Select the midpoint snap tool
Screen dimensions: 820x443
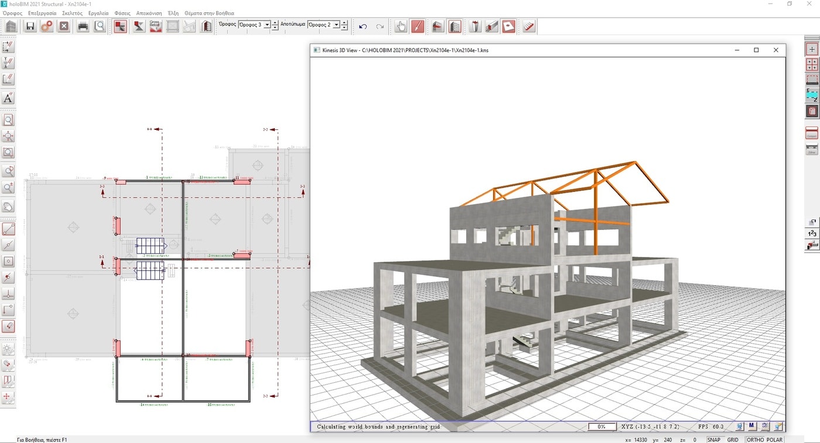[8, 245]
